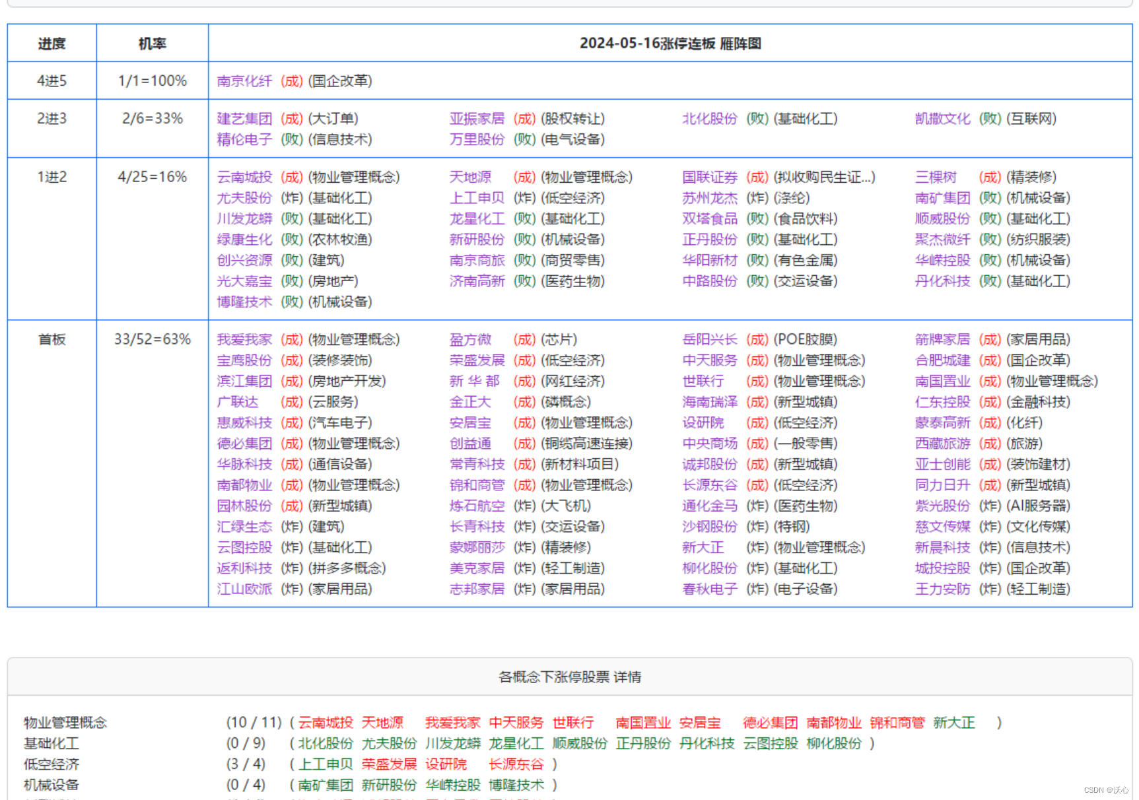Click 春秋电子 stock name

click(710, 589)
